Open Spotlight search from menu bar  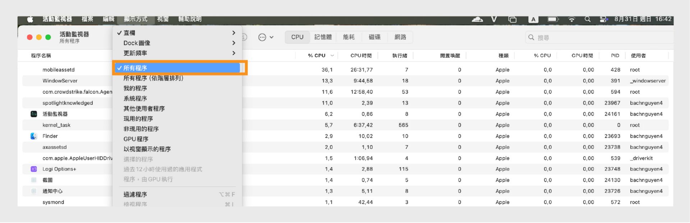(588, 19)
